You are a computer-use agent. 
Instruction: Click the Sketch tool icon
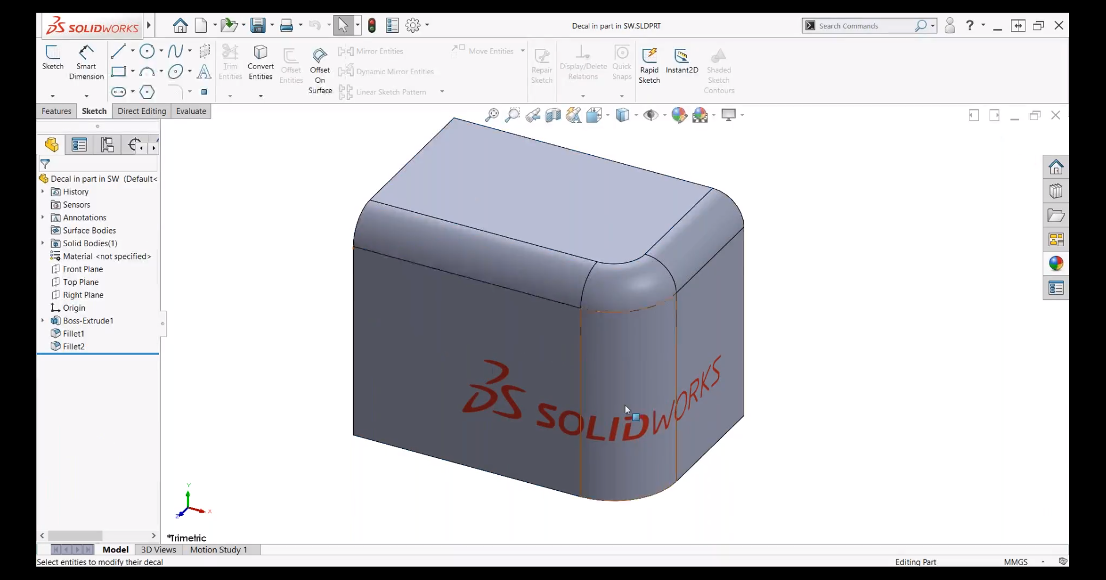click(52, 58)
